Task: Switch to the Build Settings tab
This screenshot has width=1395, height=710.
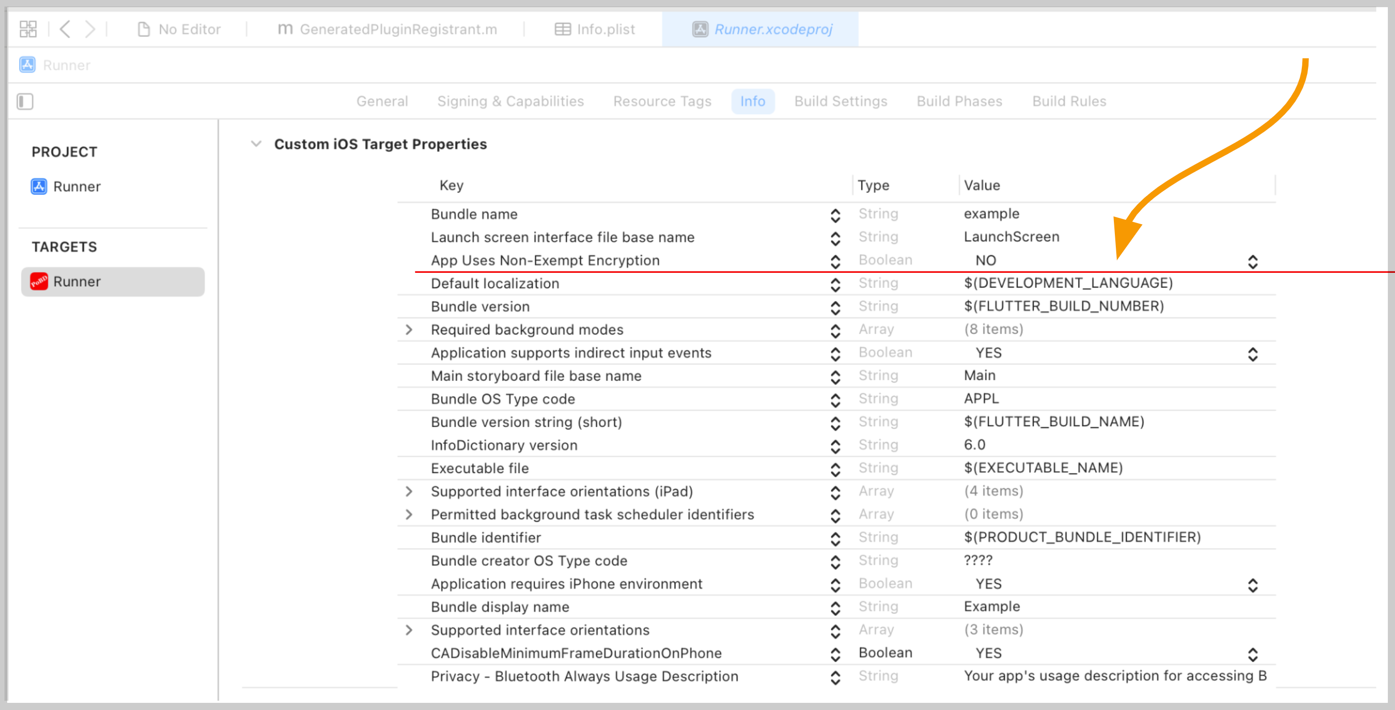Action: [840, 101]
